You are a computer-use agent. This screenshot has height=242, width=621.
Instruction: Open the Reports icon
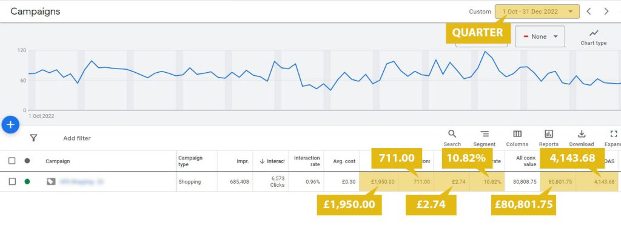(x=548, y=134)
